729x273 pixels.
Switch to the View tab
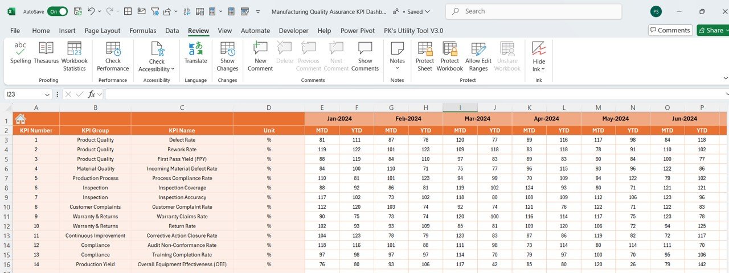tap(225, 31)
